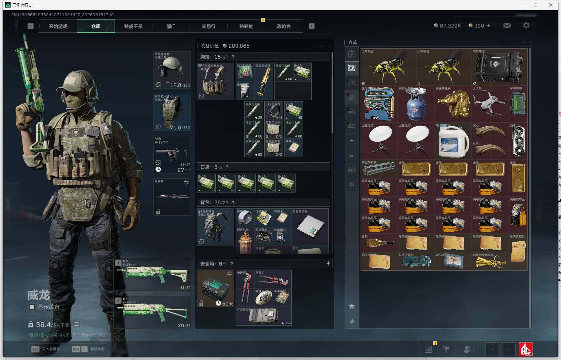The image size is (561, 360).
Task: Select the 无人机 drone in the warehouse
Action: coord(490,104)
